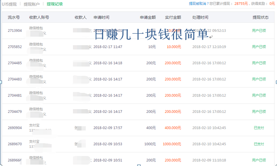Click 200元 requested amount in row 2704483
Image resolution: width=277 pixels, height=166 pixels.
pos(151,79)
